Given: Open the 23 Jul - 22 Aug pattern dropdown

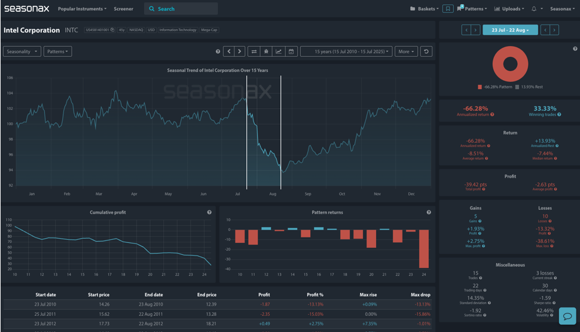Looking at the screenshot, I should click(510, 30).
